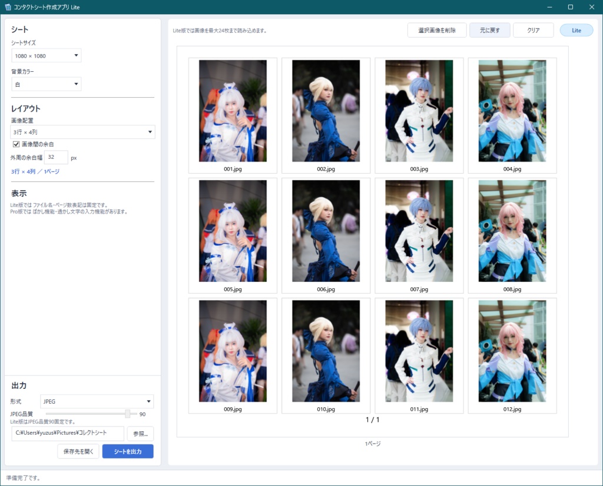Image resolution: width=603 pixels, height=486 pixels.
Task: Click the Lite badge button
Action: click(x=576, y=31)
